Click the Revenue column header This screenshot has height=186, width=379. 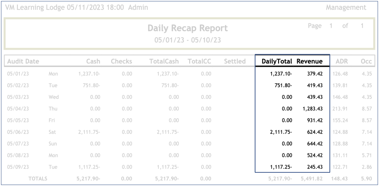click(x=310, y=62)
